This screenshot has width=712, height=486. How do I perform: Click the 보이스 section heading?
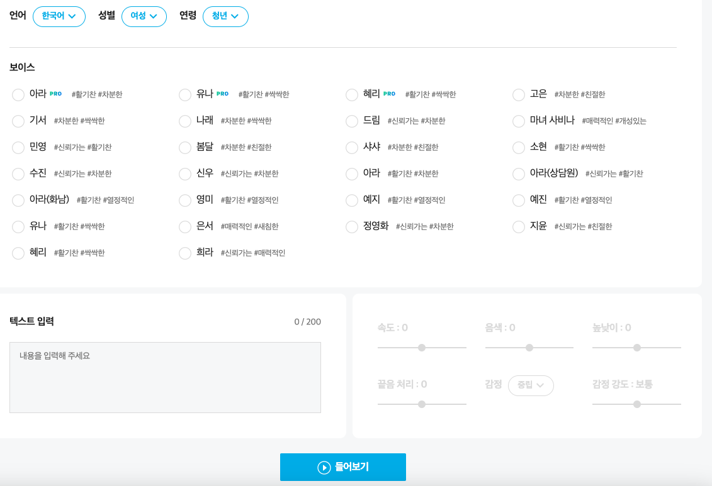(22, 67)
